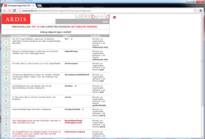Click the number 5 circle badge
The image size is (205, 139).
6,89
